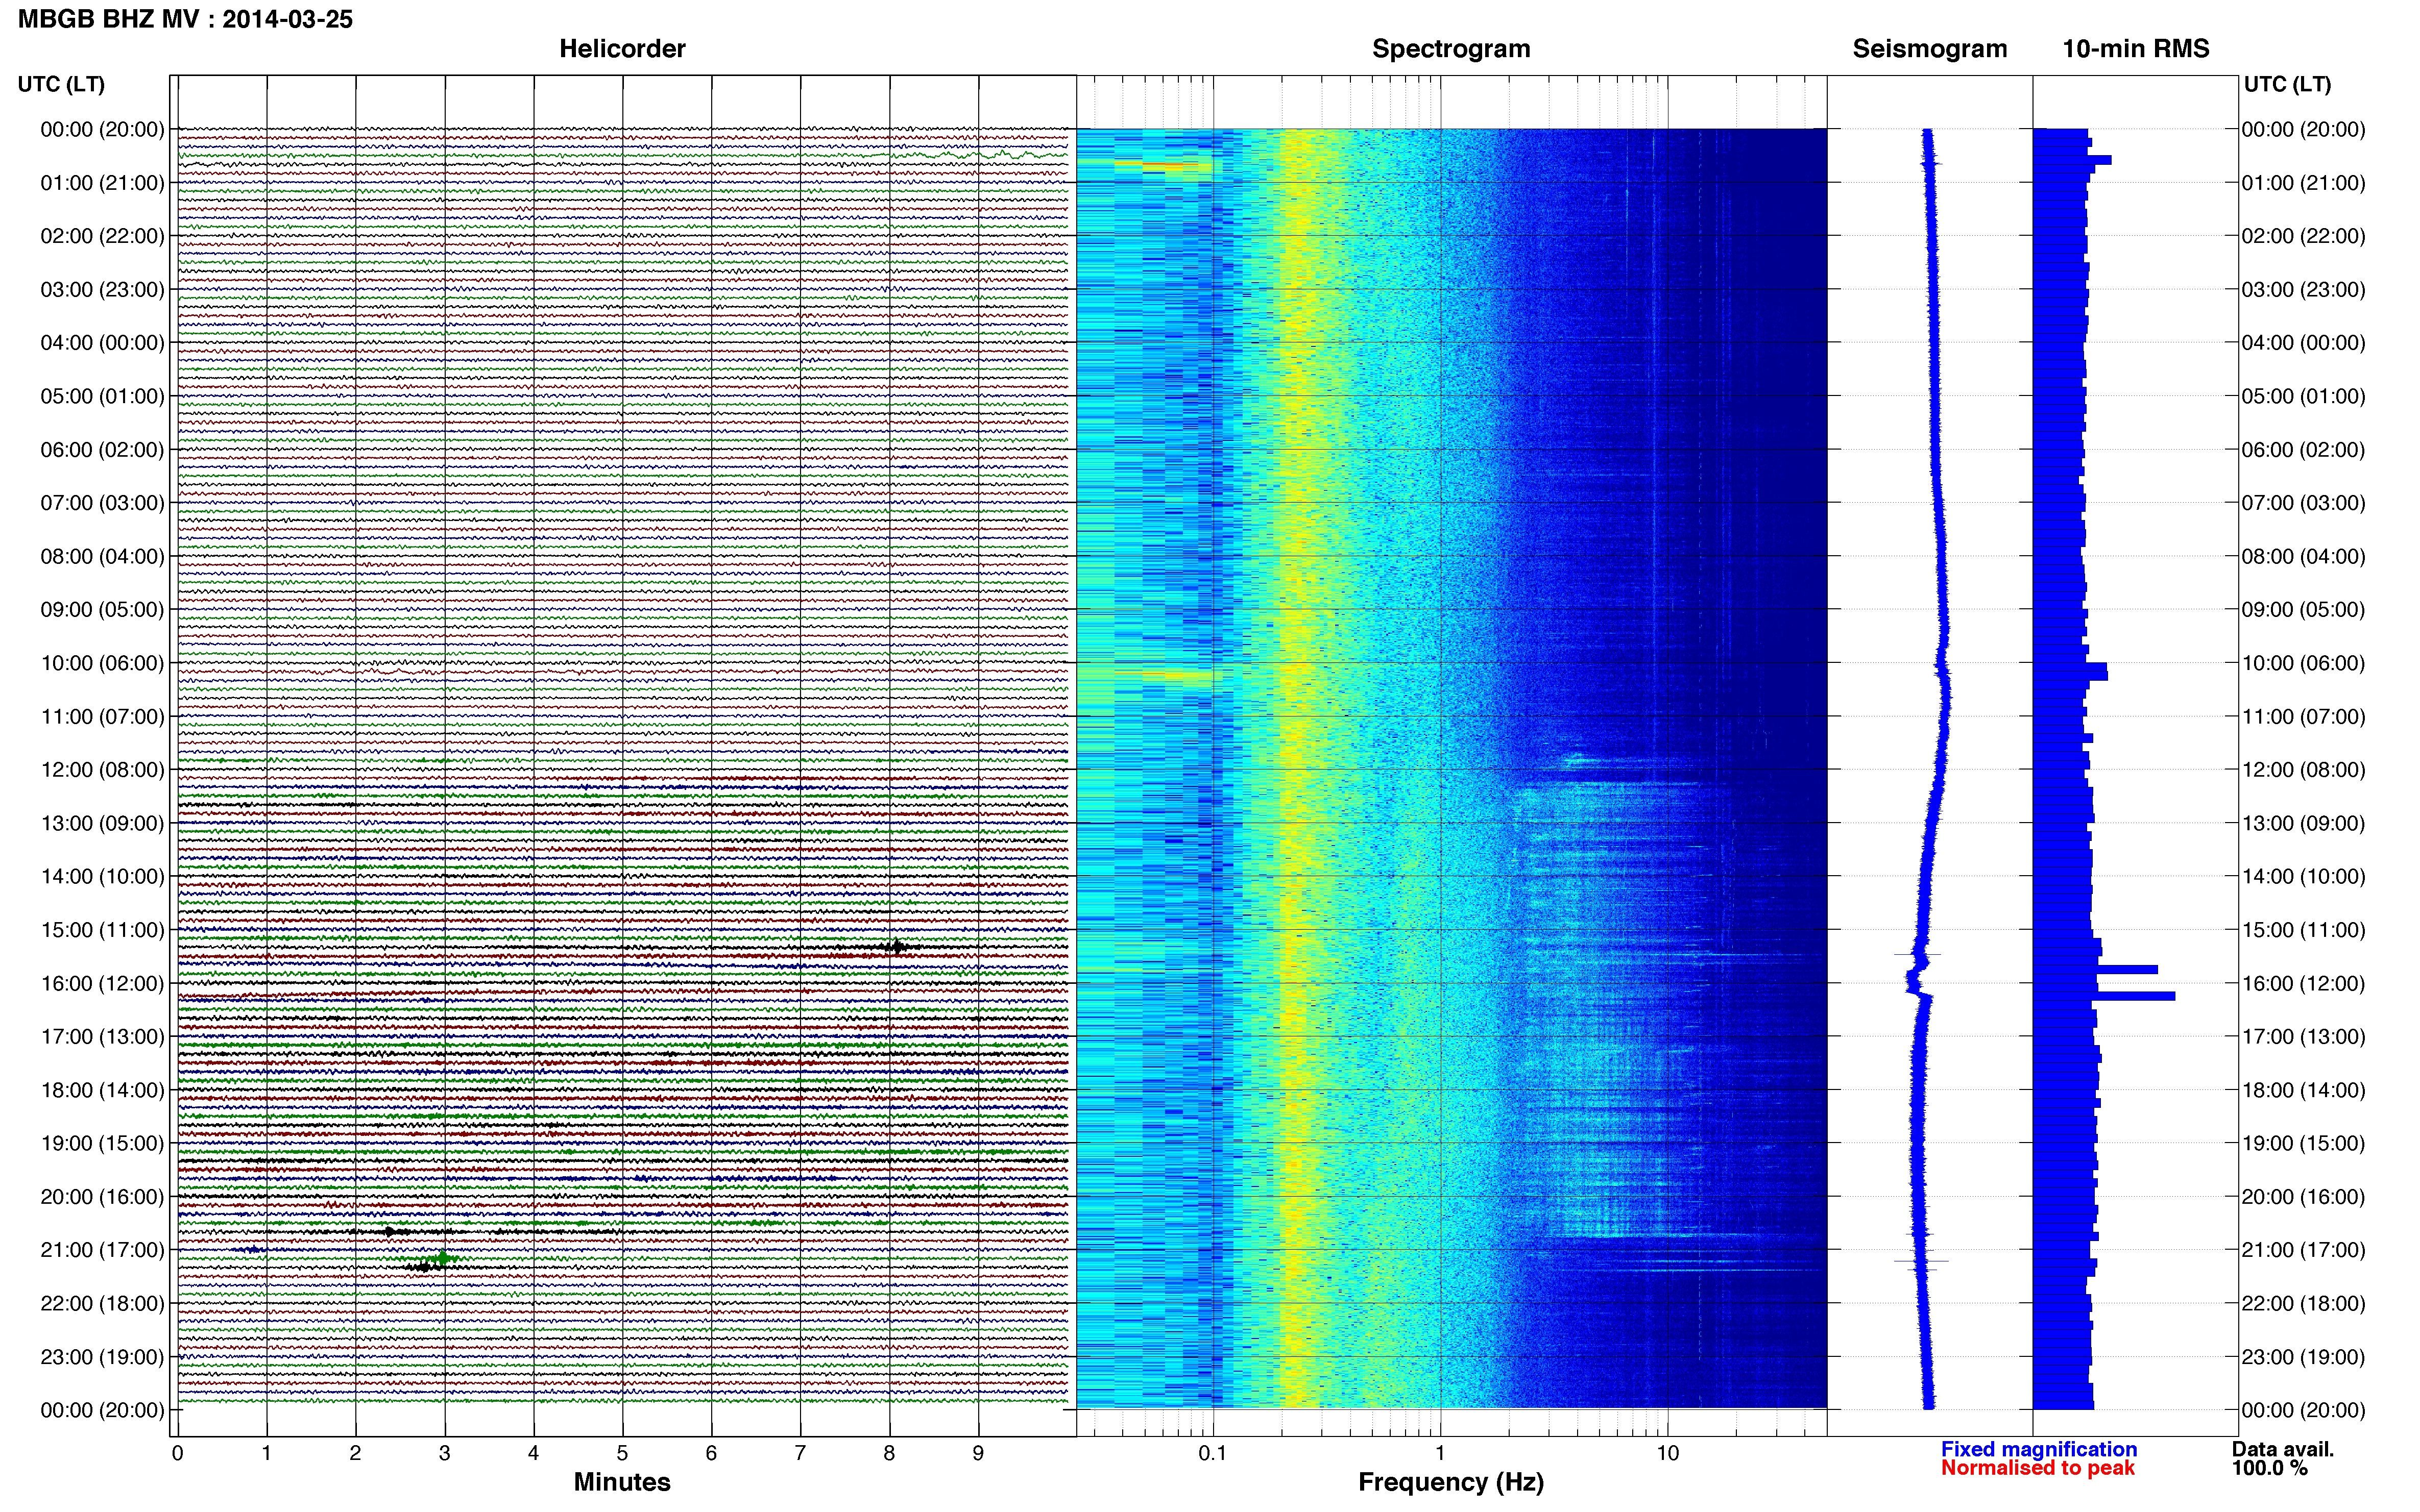This screenshot has width=2420, height=1512.
Task: Click the green event burst near minute 3 at 21:00
Action: tap(442, 1258)
